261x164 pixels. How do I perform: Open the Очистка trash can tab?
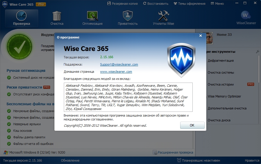point(57,18)
